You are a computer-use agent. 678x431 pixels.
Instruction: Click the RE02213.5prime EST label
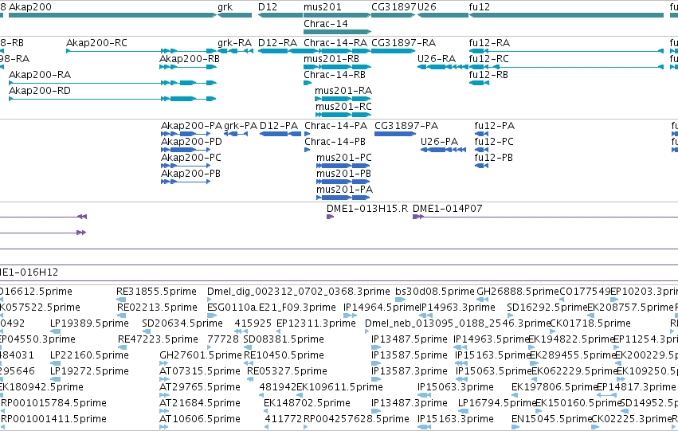click(x=157, y=308)
